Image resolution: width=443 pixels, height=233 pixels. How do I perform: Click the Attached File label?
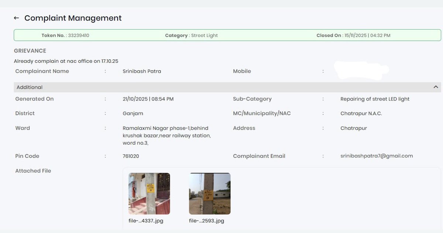click(x=33, y=171)
